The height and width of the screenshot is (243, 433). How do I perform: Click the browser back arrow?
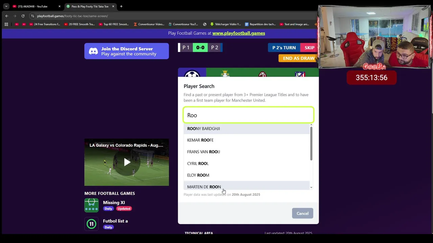[7, 16]
